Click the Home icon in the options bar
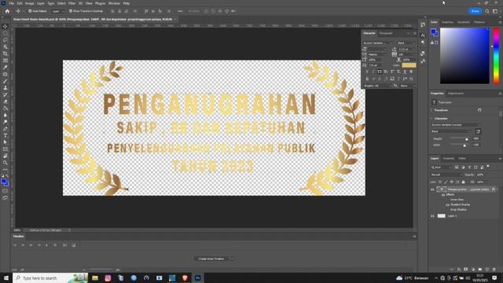The height and width of the screenshot is (283, 503). (7, 11)
